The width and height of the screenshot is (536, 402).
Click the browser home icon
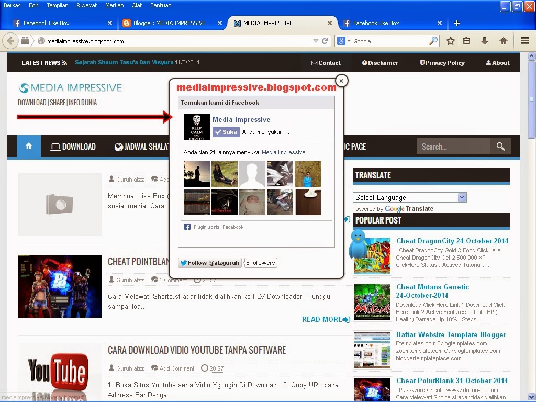(503, 41)
